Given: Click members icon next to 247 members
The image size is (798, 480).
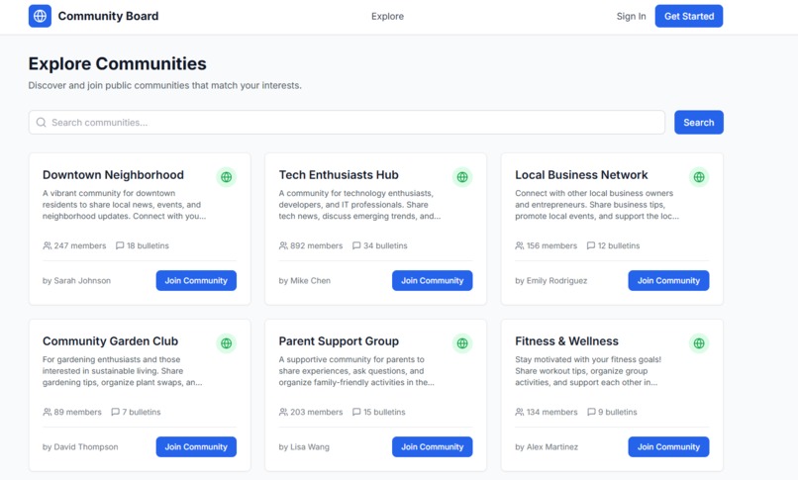Looking at the screenshot, I should point(47,245).
